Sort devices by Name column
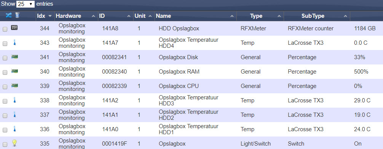 tap(195, 16)
